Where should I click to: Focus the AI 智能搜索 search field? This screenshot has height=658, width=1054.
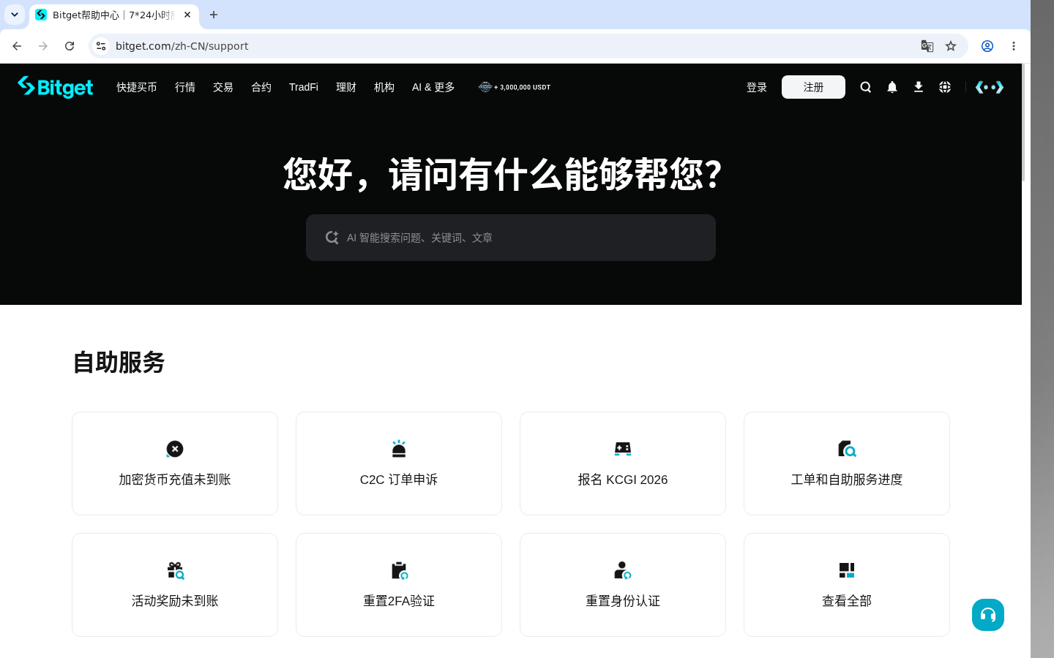pyautogui.click(x=511, y=238)
